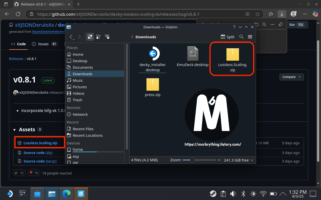Screen dimensions: 321x200
Task: Switch to the Code tab on GitHub
Action: point(18,44)
